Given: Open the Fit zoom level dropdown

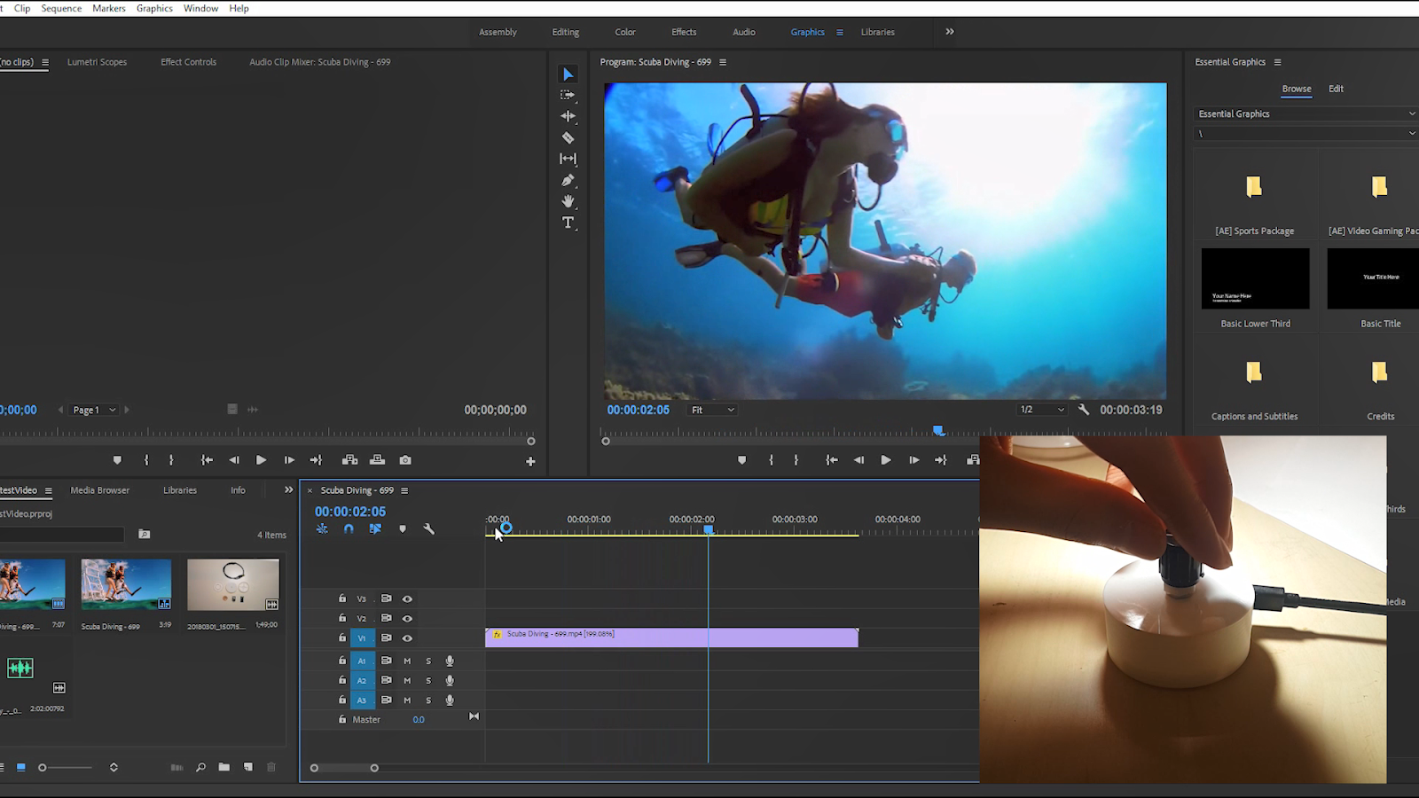Looking at the screenshot, I should tap(713, 410).
